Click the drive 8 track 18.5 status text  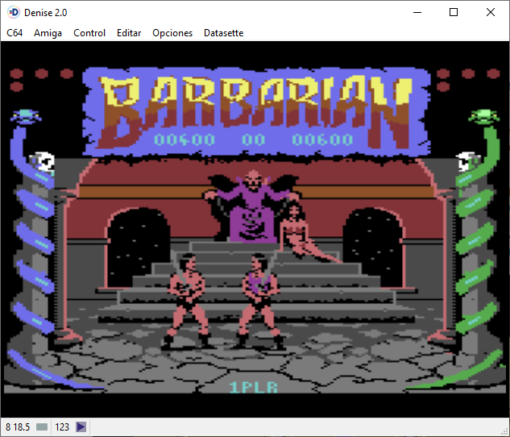(18, 427)
